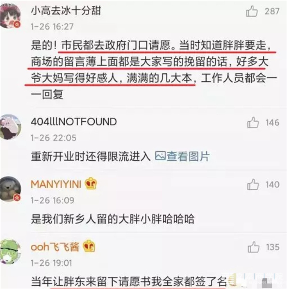This screenshot has height=289, width=287.
Task: Open the MANYIYINI username
Action: 56,184
